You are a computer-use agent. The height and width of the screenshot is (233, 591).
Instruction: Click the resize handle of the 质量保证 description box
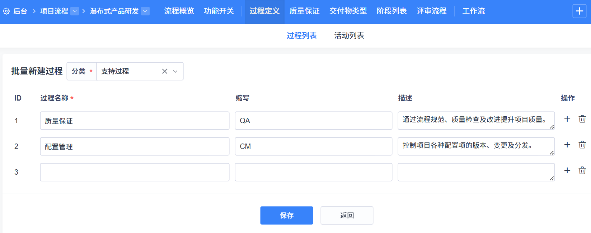coord(552,127)
